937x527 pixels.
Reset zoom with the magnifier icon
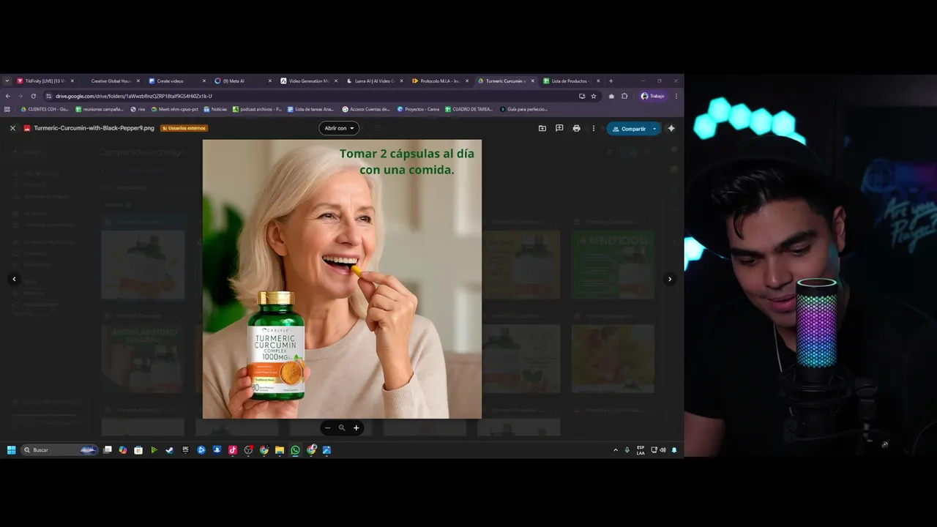click(342, 427)
